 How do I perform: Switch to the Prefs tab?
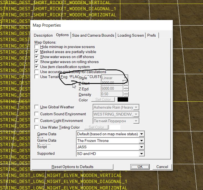[152, 35]
